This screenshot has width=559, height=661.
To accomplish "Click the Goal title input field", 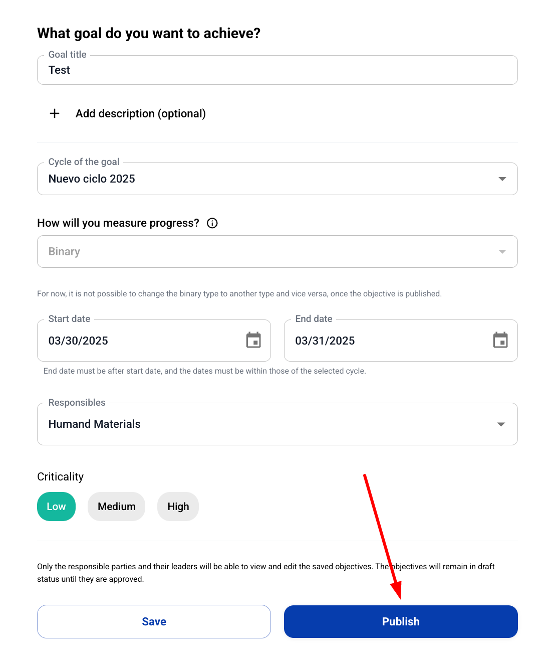I will coord(277,70).
